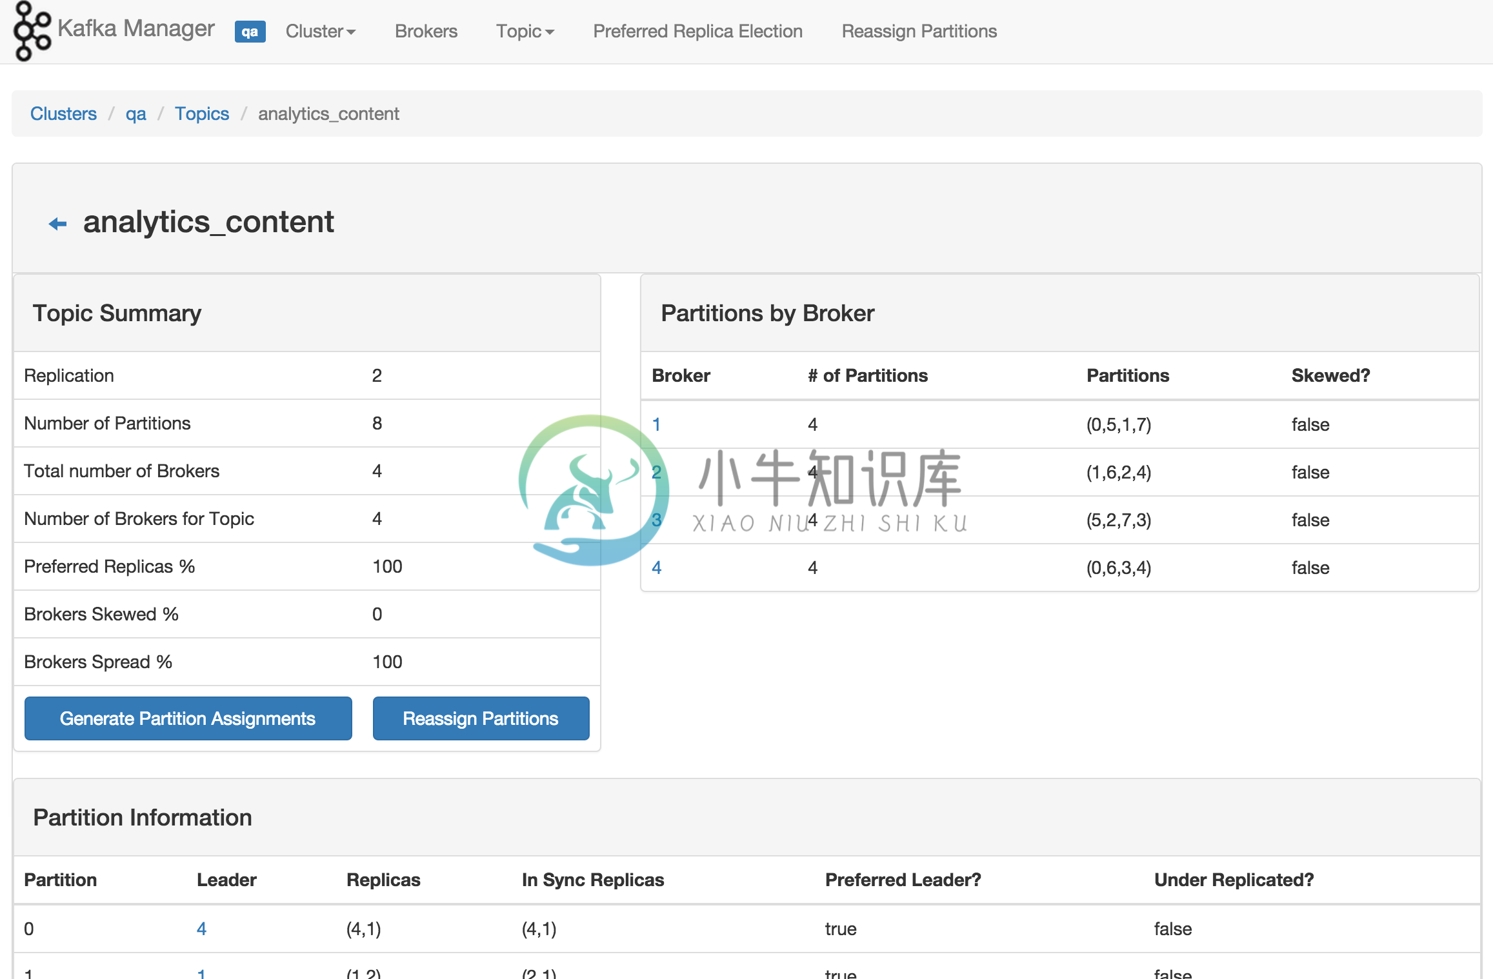Click the Partition Information heading
Screen dimensions: 1493x979
143,817
